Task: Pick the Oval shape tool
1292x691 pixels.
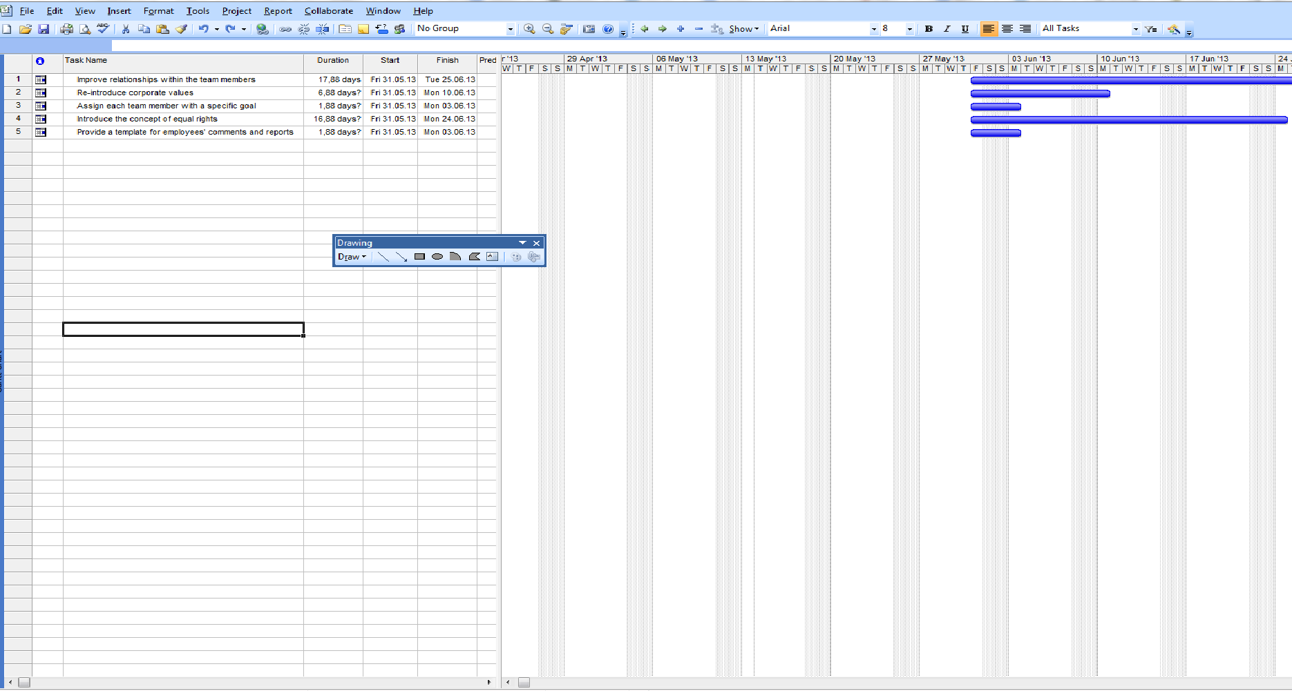Action: (x=437, y=257)
